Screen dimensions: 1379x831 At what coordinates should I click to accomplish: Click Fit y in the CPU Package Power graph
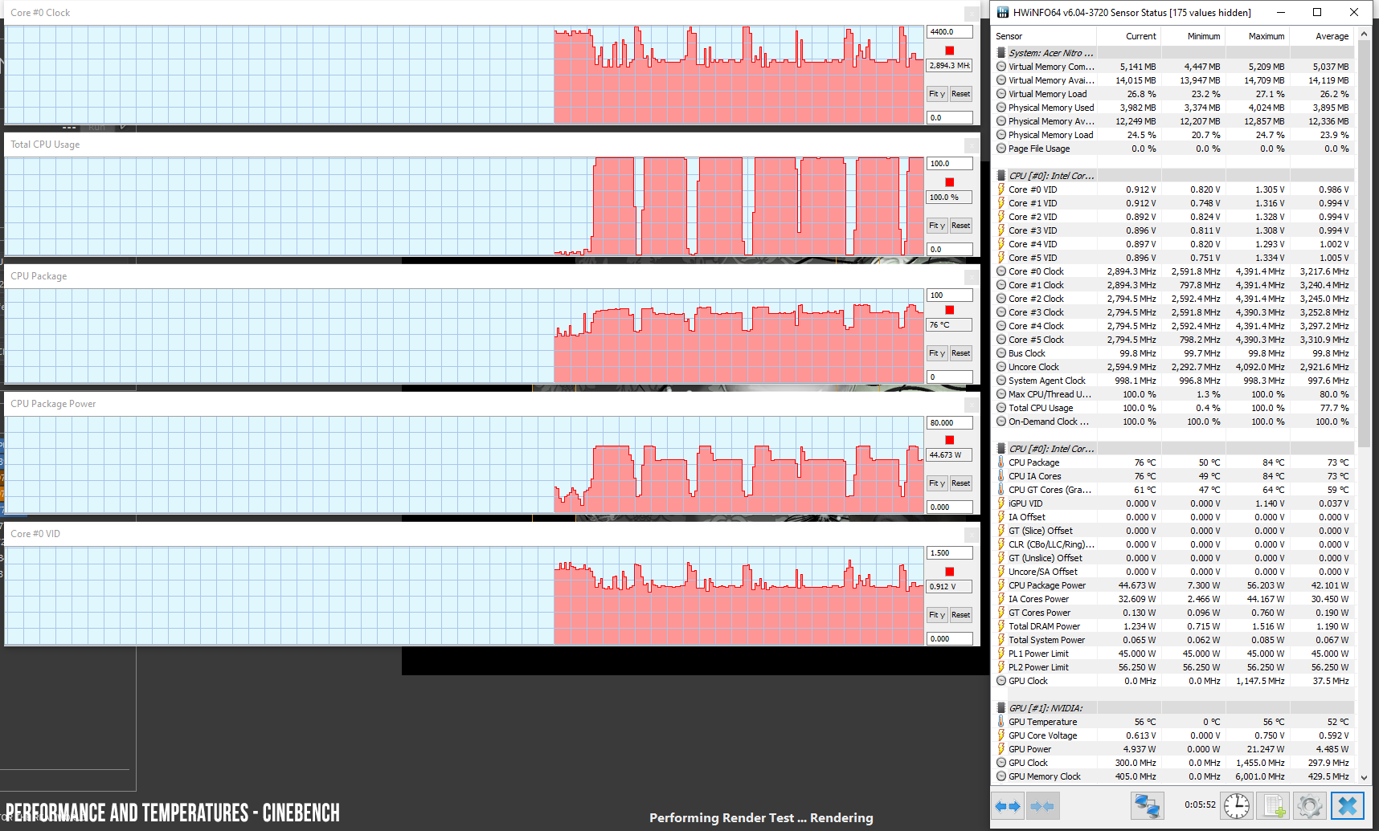pos(937,483)
